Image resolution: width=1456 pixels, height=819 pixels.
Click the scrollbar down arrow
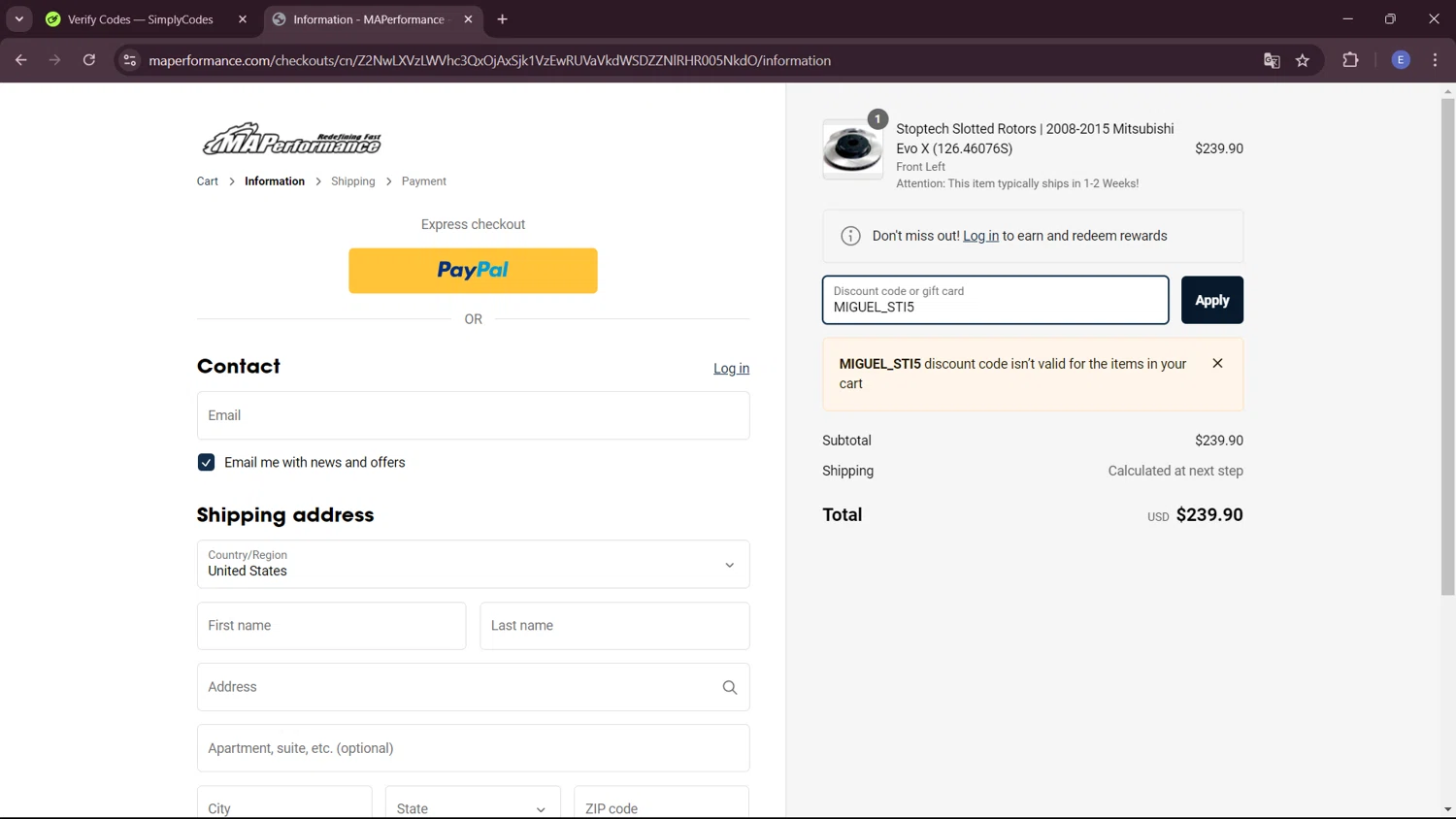pos(1447,809)
